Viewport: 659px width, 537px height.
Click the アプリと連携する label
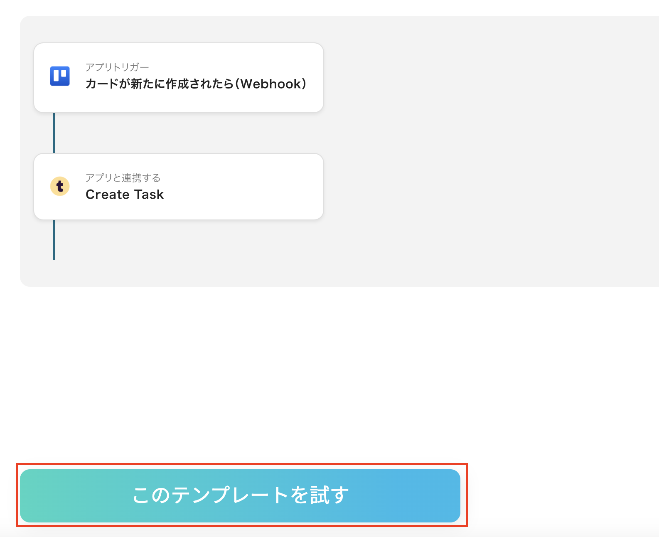(123, 178)
